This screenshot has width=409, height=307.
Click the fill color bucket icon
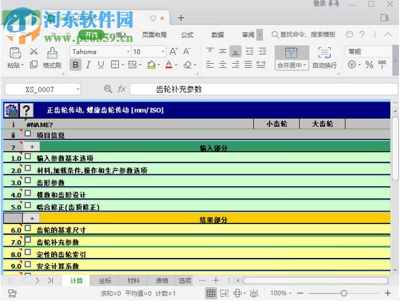(x=151, y=64)
